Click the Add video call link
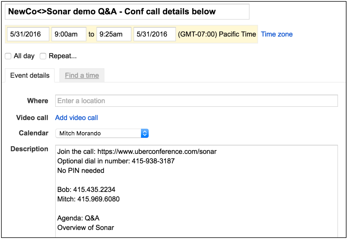 (76, 118)
